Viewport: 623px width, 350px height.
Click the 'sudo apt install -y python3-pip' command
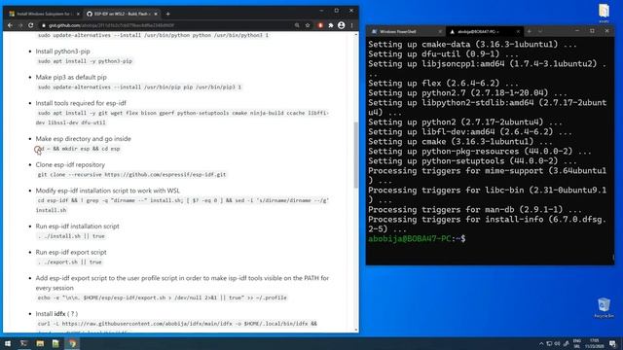pyautogui.click(x=85, y=61)
